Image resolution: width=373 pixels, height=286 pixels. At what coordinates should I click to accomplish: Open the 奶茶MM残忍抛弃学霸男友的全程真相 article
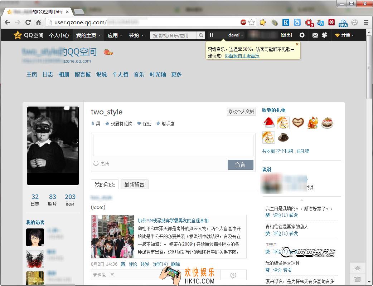(x=173, y=221)
